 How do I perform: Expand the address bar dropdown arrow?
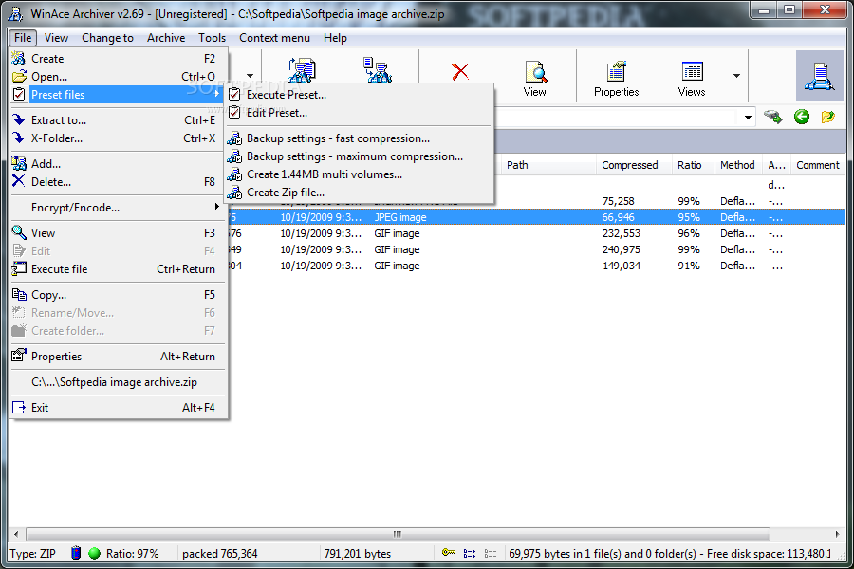pyautogui.click(x=748, y=117)
